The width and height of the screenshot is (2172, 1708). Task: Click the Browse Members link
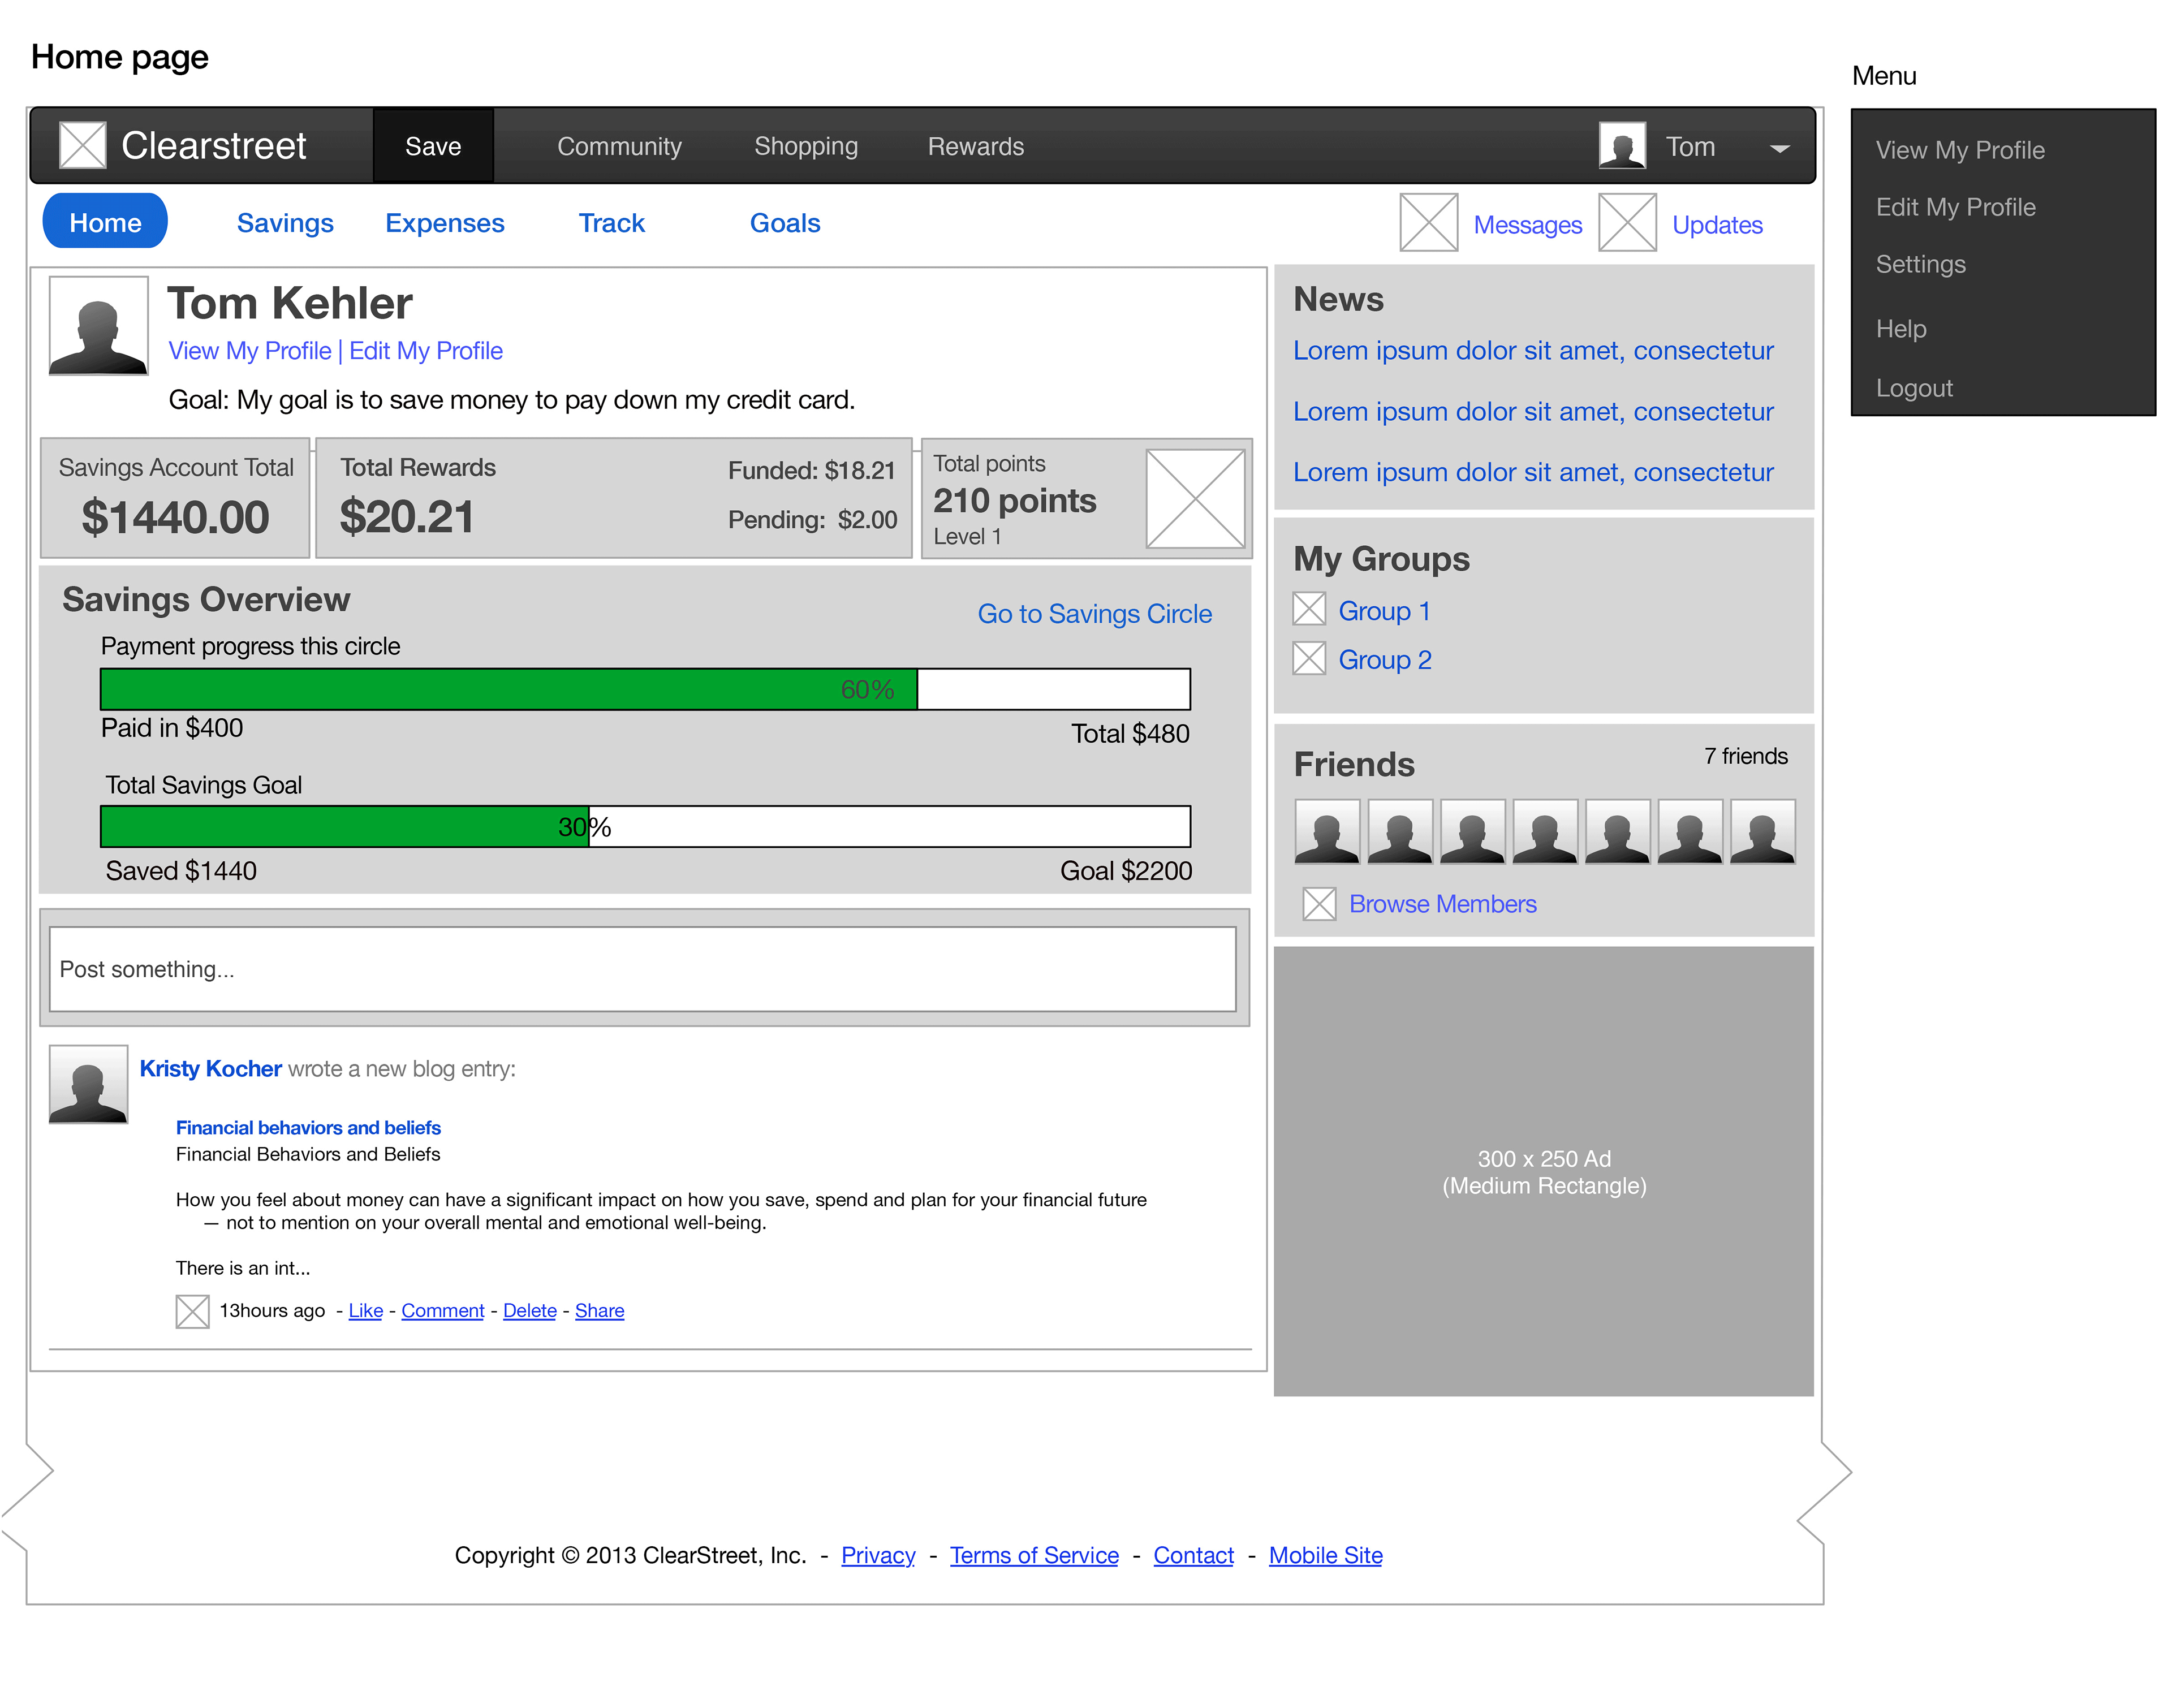pos(1443,904)
